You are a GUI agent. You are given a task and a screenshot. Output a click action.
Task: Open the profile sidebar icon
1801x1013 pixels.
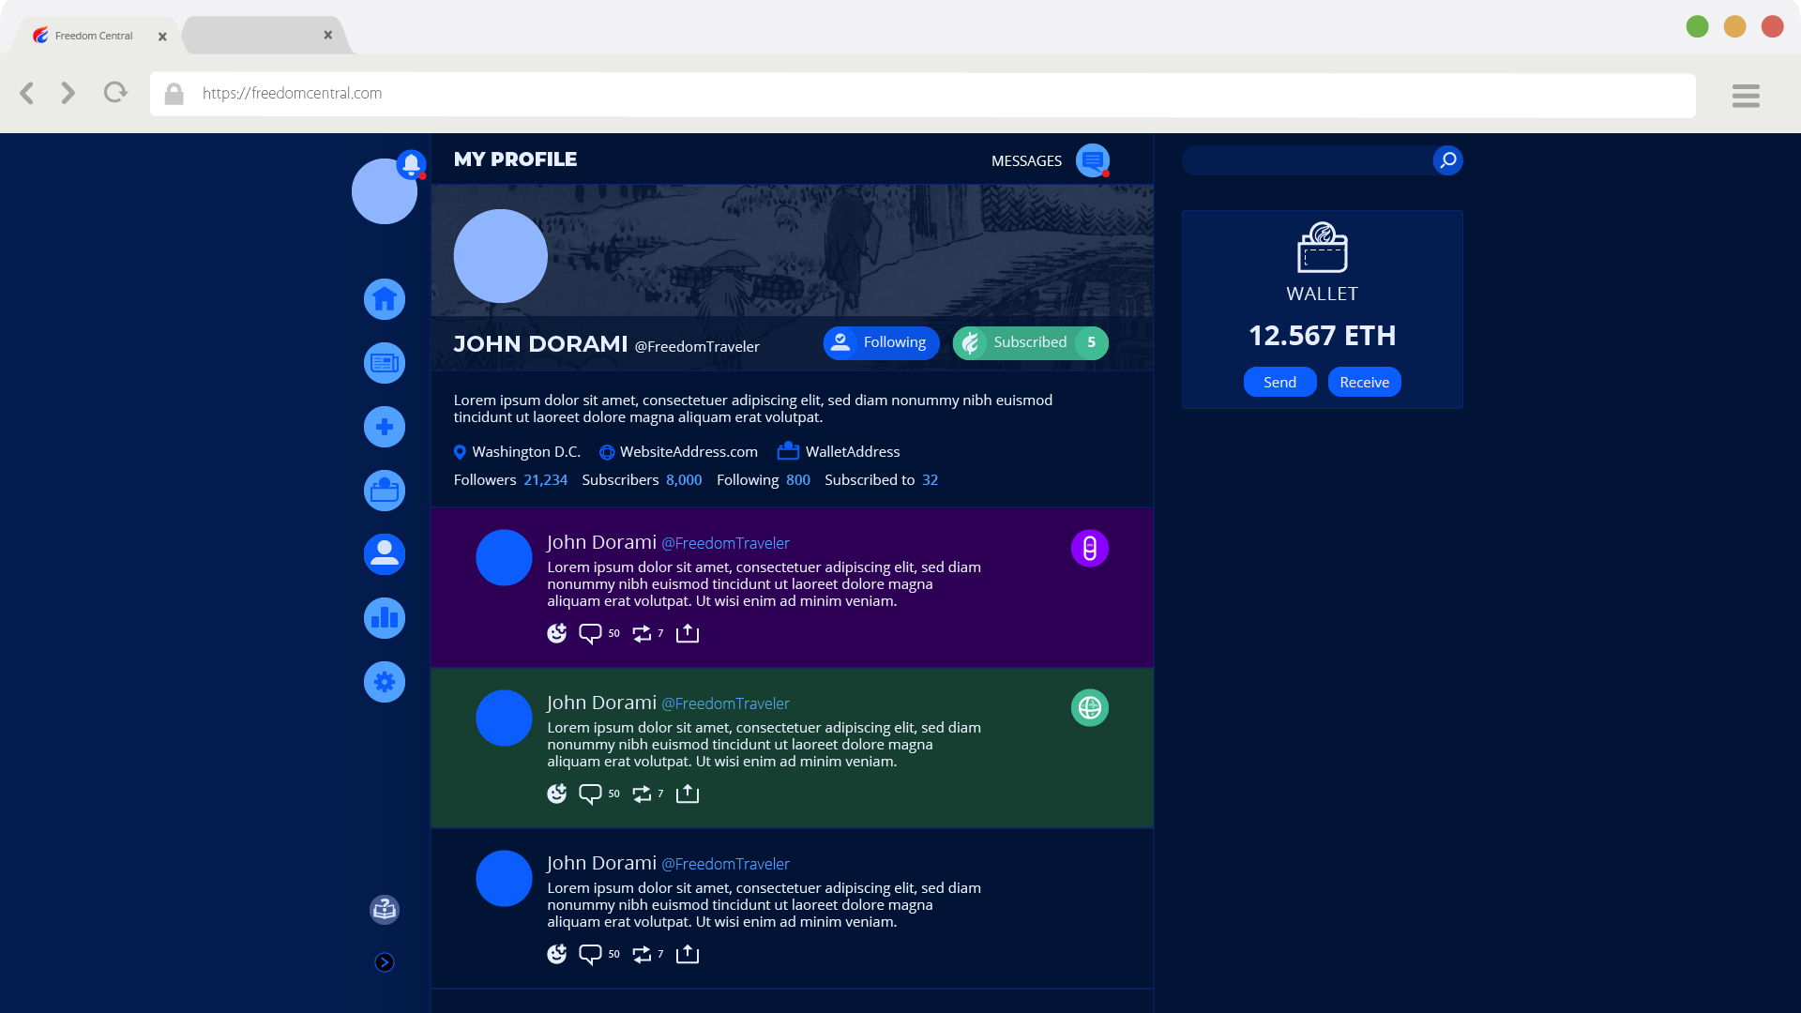[385, 554]
